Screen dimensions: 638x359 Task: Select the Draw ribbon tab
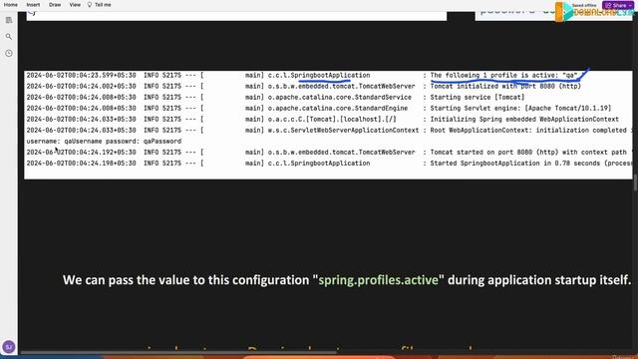pos(55,5)
